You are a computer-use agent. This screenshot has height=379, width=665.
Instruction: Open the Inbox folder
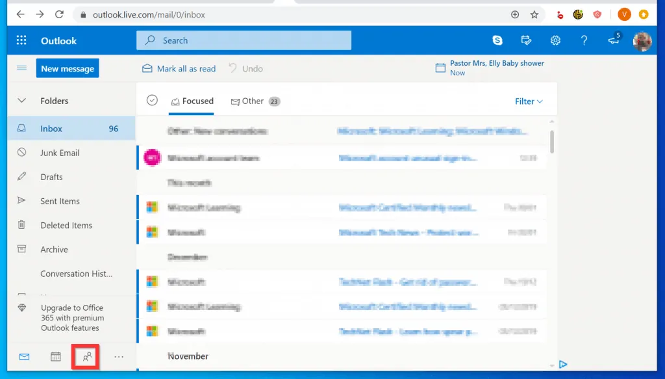coord(71,129)
